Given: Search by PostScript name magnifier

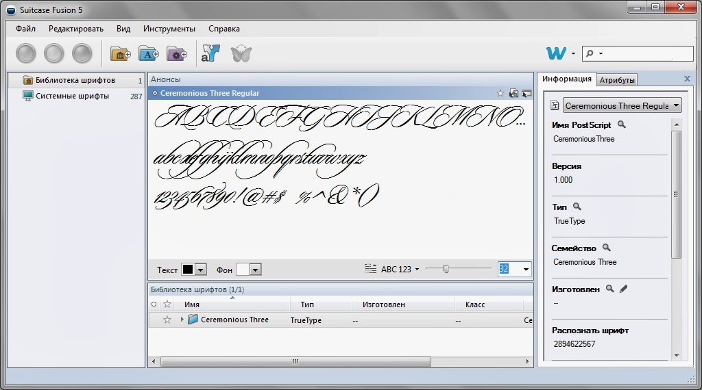Looking at the screenshot, I should [621, 125].
